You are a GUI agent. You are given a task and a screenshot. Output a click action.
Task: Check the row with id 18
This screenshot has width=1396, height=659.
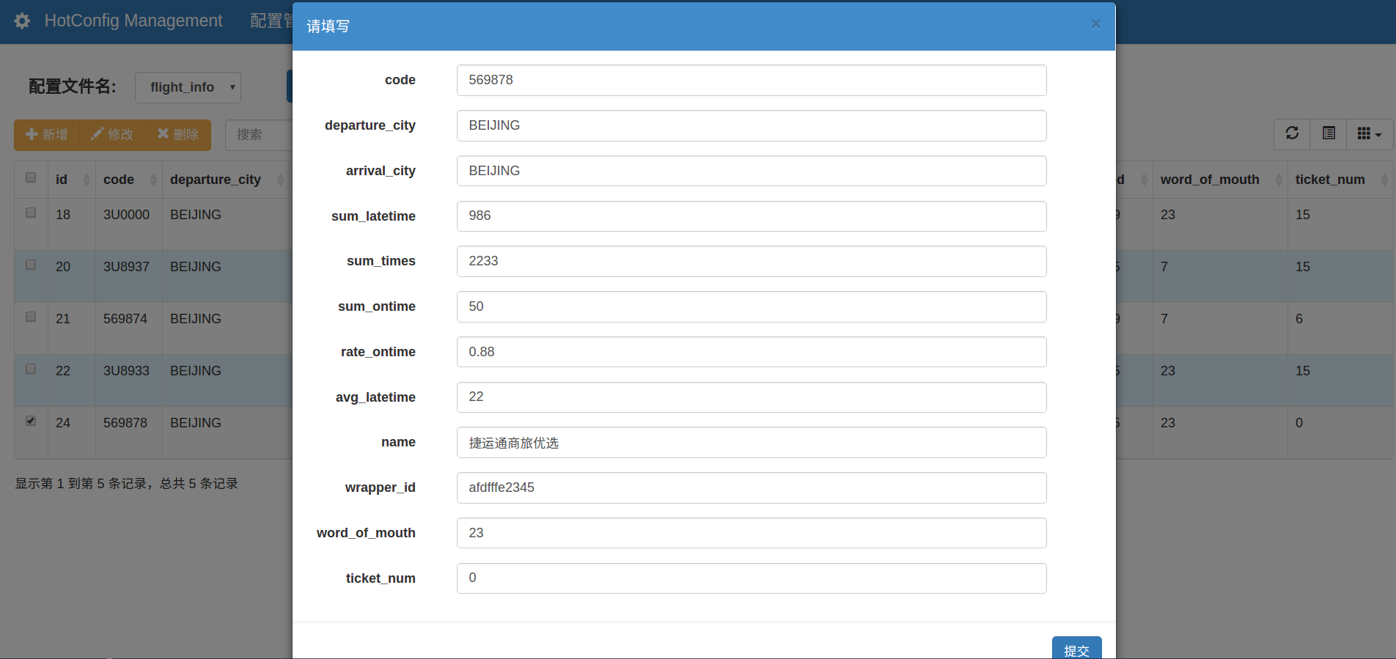[31, 213]
